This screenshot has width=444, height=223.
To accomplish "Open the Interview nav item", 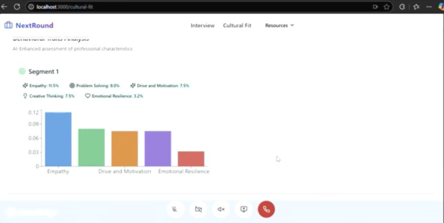I will [203, 25].
